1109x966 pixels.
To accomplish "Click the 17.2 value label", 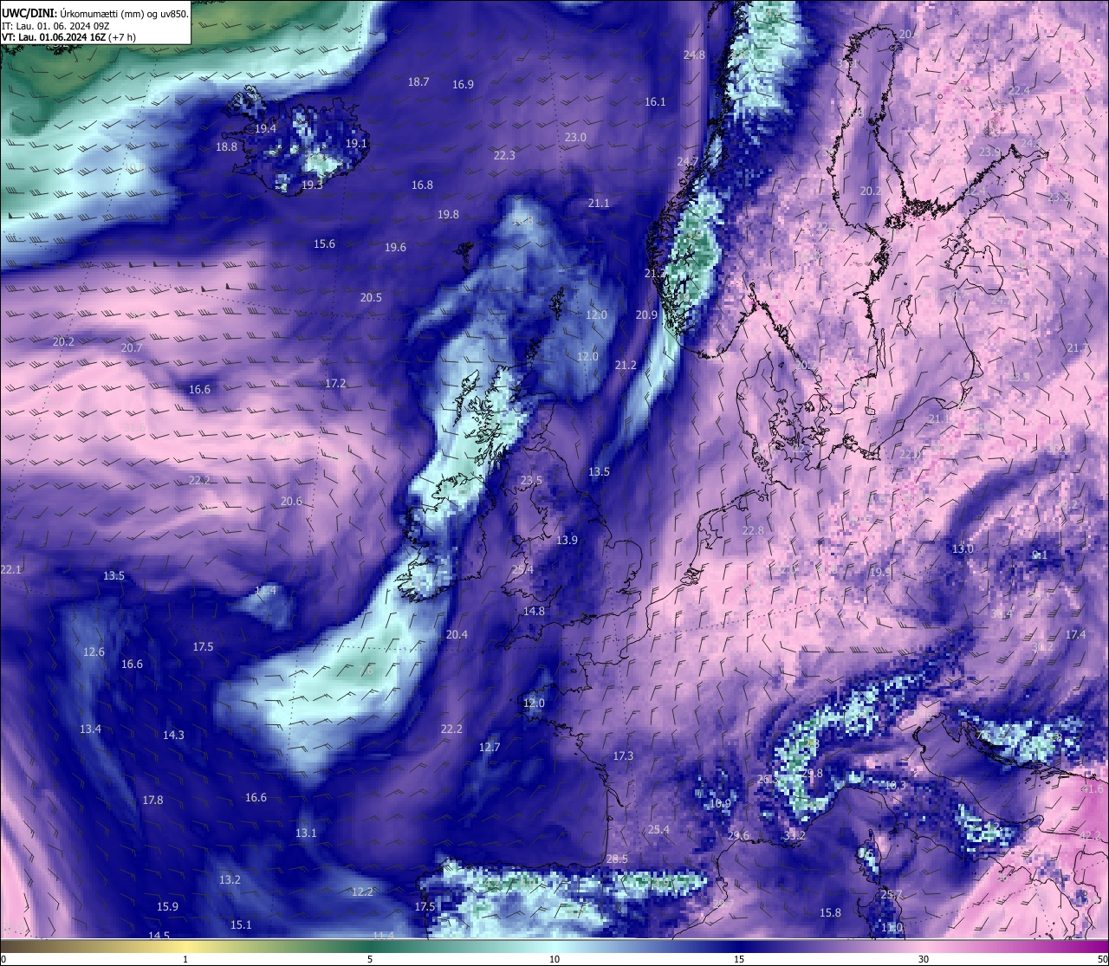I will point(335,383).
